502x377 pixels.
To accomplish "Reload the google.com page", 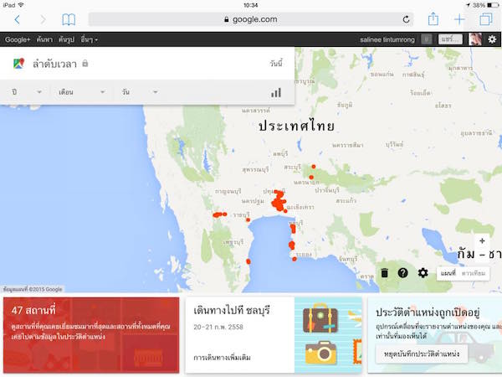I will tap(407, 19).
